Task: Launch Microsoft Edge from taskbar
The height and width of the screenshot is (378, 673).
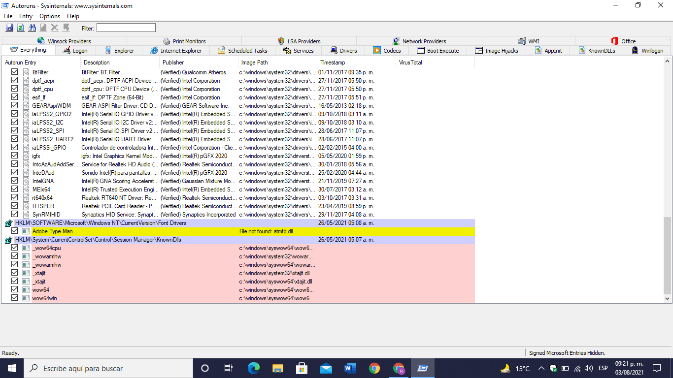Action: (254, 368)
